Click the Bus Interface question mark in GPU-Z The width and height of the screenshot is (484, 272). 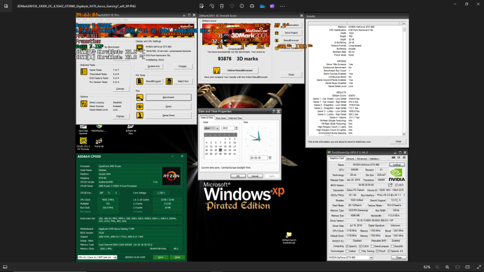click(404, 195)
